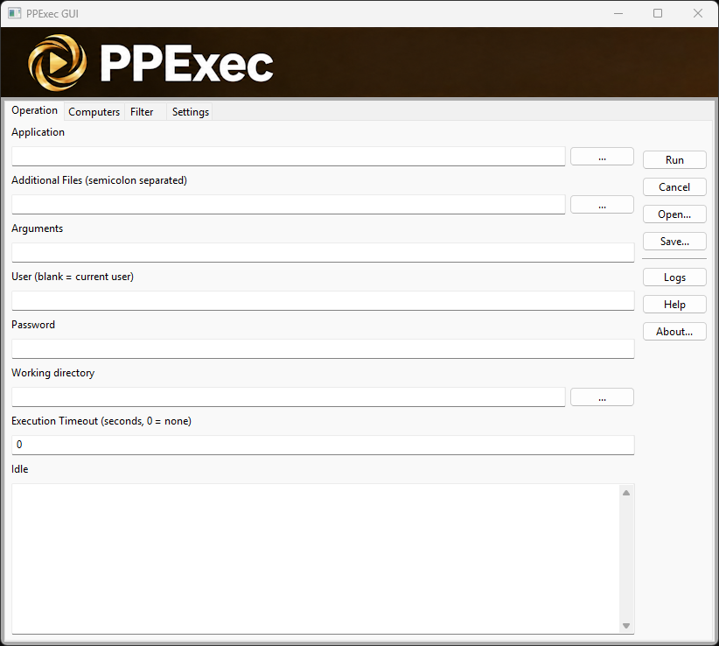Click the "User (blank = current user)" label
The height and width of the screenshot is (646, 719).
[73, 277]
